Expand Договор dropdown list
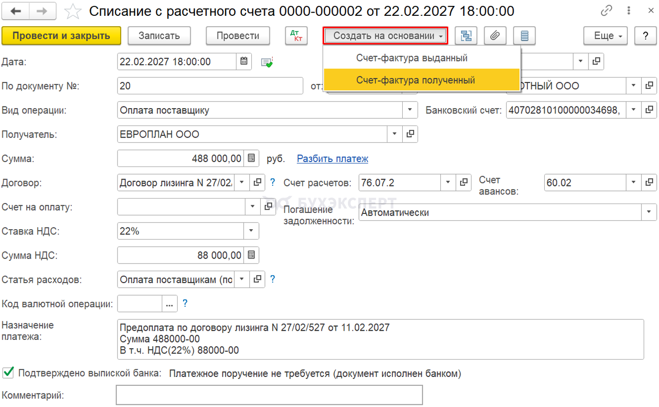This screenshot has width=659, height=407. [242, 182]
